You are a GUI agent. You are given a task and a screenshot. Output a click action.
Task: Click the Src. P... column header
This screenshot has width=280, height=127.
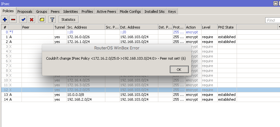tap(112, 27)
